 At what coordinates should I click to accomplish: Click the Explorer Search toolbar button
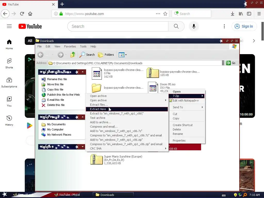point(87,55)
